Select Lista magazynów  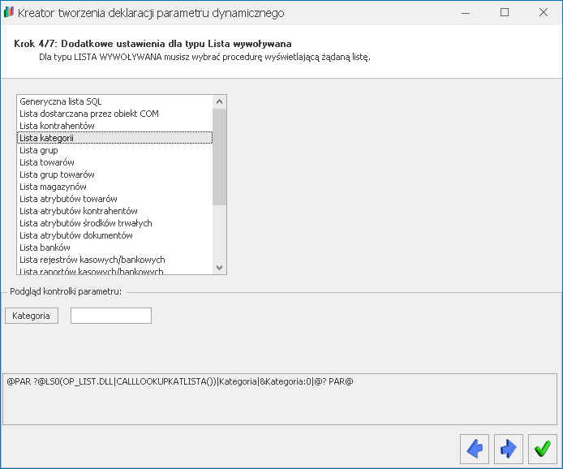coord(114,187)
